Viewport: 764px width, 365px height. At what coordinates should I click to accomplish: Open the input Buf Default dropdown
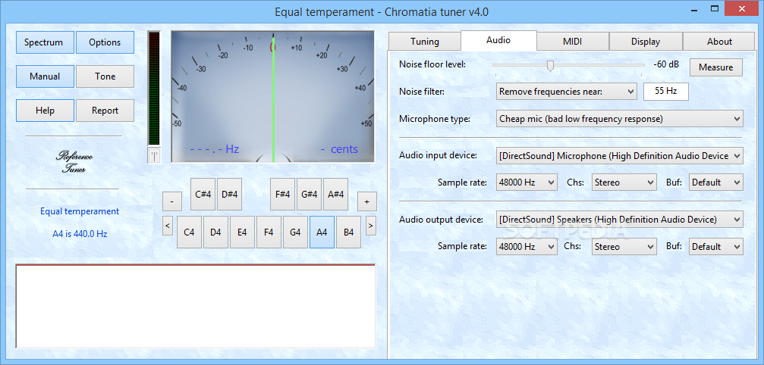tap(716, 182)
